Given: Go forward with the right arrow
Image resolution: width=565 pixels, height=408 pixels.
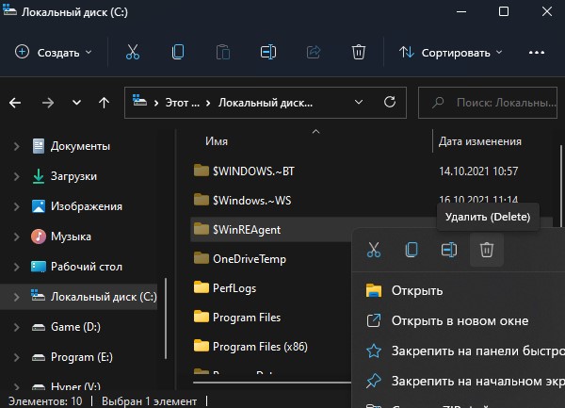Looking at the screenshot, I should [x=48, y=103].
